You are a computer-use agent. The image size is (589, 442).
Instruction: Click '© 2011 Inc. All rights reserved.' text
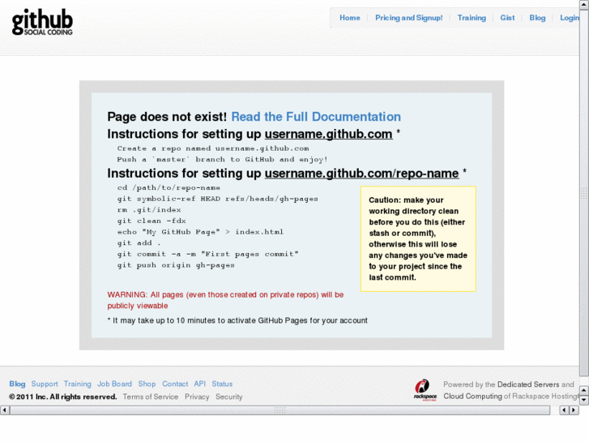(x=62, y=397)
